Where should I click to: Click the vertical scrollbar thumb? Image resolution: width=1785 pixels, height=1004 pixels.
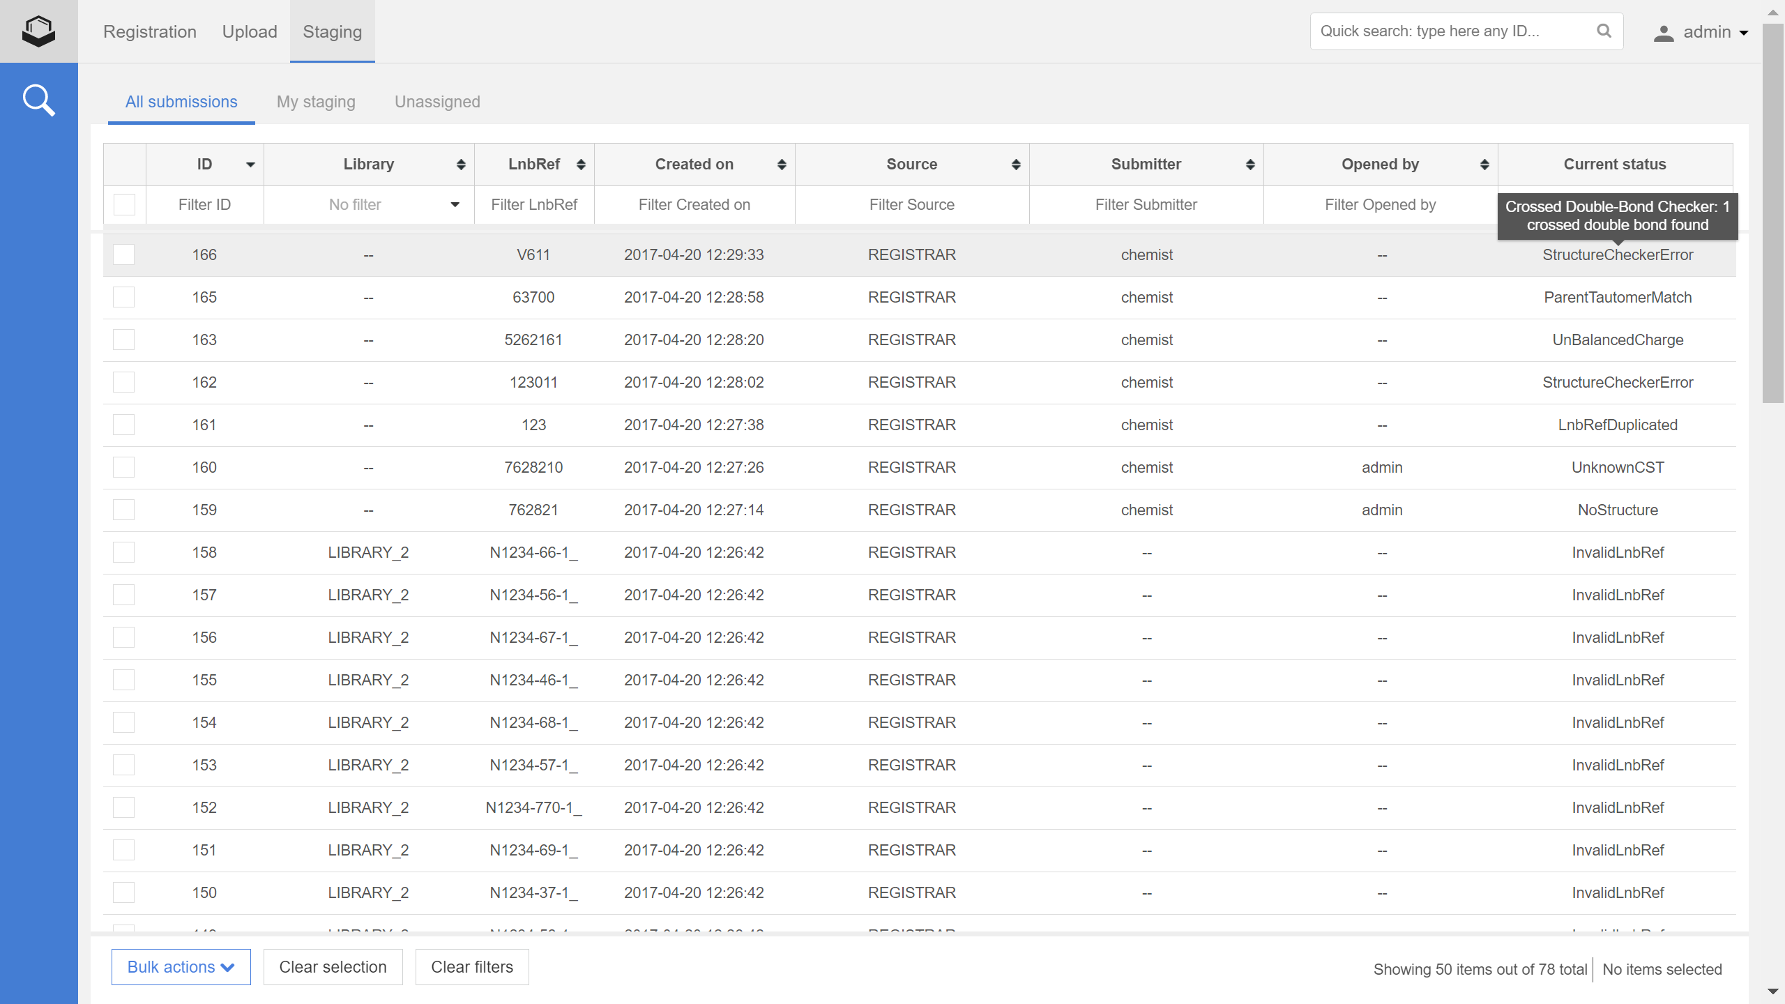click(1772, 213)
